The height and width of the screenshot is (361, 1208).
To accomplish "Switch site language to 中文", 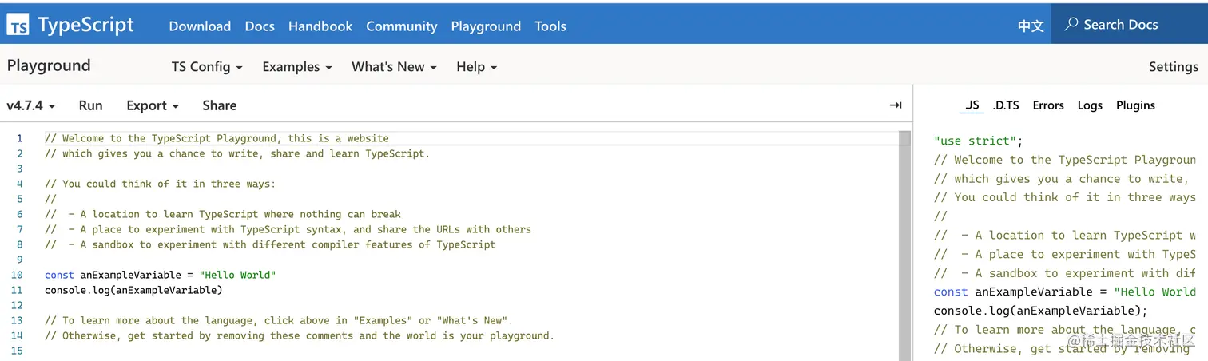I will pyautogui.click(x=1031, y=26).
